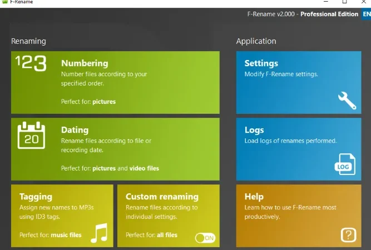
Task: Open Custom renaming heading
Action: (x=162, y=197)
